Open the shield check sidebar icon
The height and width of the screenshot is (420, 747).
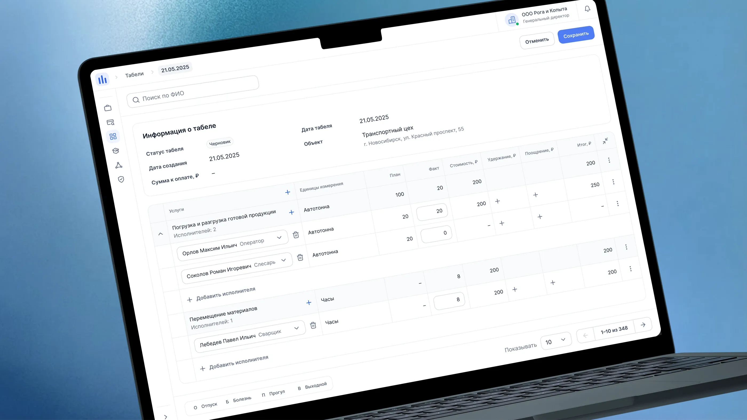click(121, 179)
